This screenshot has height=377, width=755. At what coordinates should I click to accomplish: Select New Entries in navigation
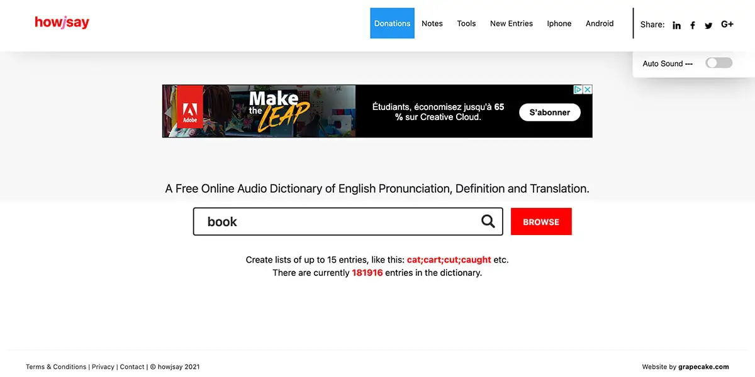click(512, 23)
